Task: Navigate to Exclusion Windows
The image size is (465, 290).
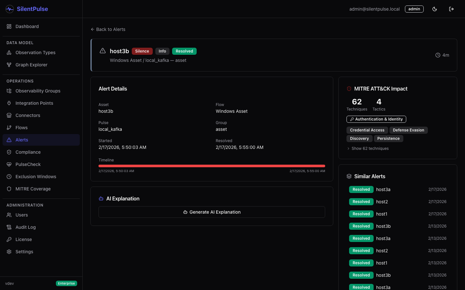Action: (41, 177)
